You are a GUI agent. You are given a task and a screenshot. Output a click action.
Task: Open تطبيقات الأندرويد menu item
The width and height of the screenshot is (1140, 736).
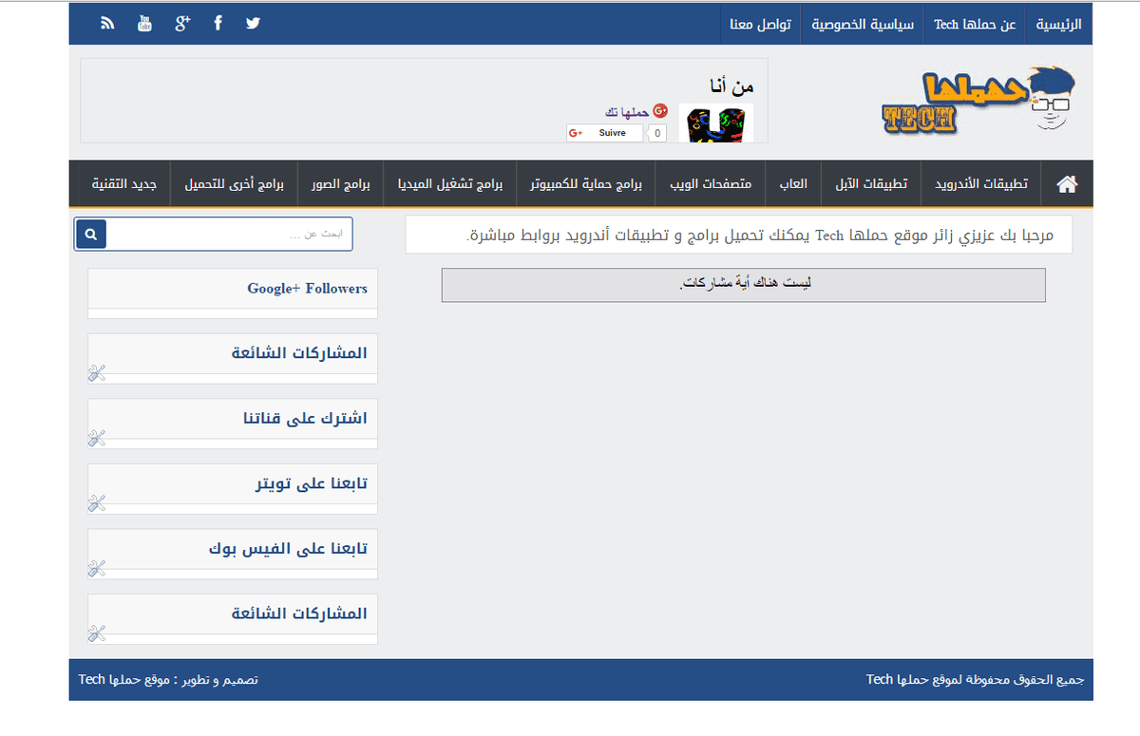click(x=981, y=183)
